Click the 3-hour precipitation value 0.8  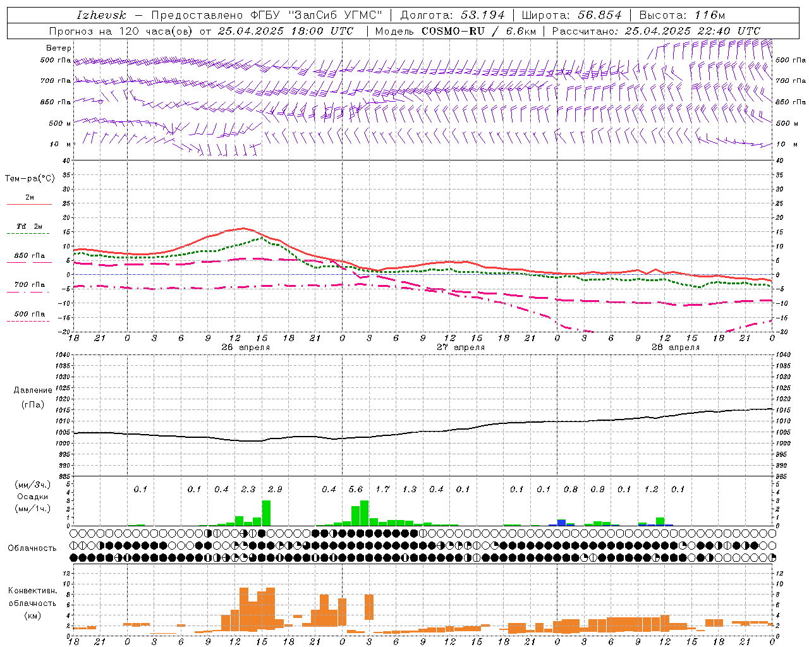(571, 490)
